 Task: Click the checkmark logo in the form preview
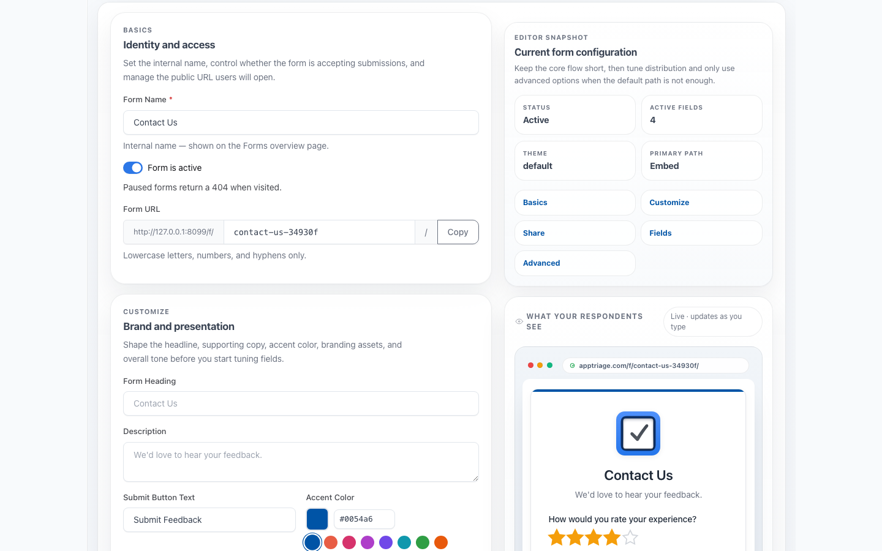click(638, 433)
